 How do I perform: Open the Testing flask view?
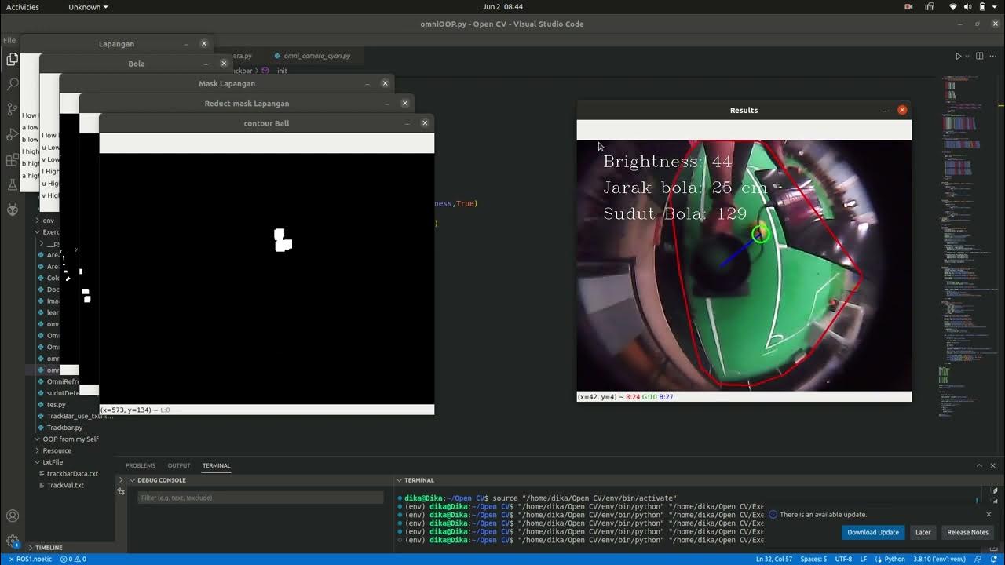point(12,185)
